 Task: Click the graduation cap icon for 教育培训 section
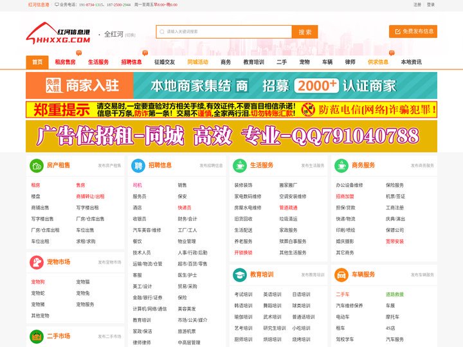click(240, 275)
